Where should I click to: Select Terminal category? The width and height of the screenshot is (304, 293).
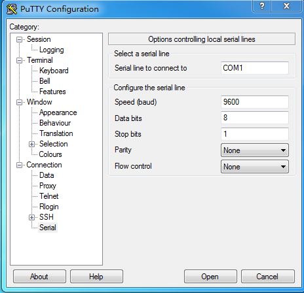click(x=40, y=60)
